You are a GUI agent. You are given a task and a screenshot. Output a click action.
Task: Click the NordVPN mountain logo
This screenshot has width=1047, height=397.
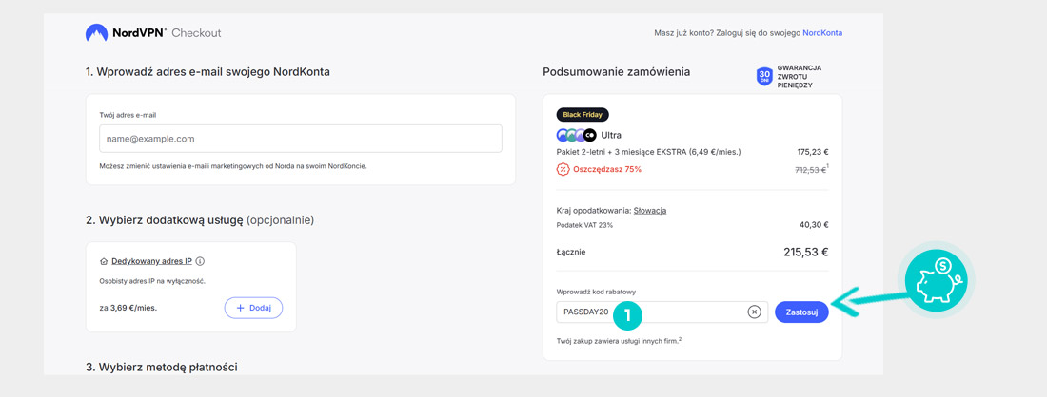[96, 33]
